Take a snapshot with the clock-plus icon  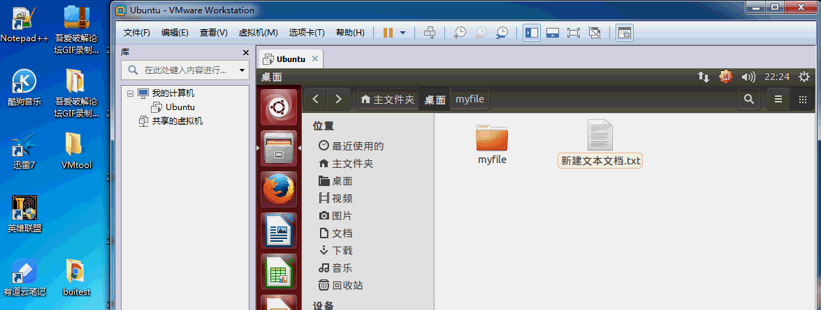click(460, 33)
